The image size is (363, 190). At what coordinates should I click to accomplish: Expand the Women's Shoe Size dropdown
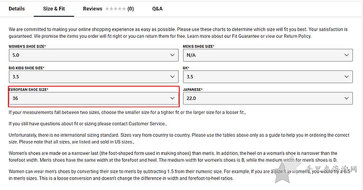pos(93,55)
